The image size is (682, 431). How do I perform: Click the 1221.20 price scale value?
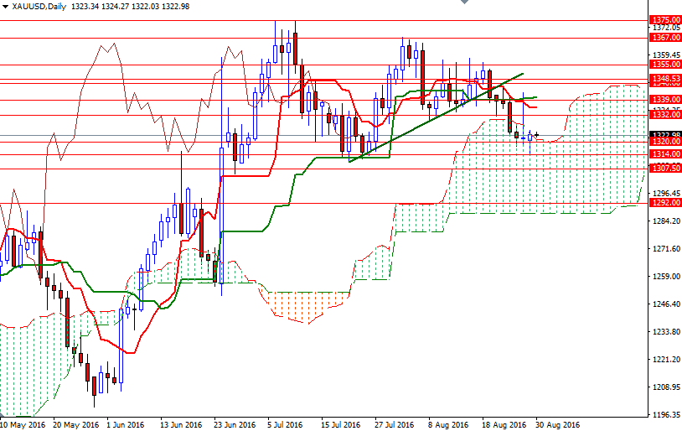pos(666,359)
